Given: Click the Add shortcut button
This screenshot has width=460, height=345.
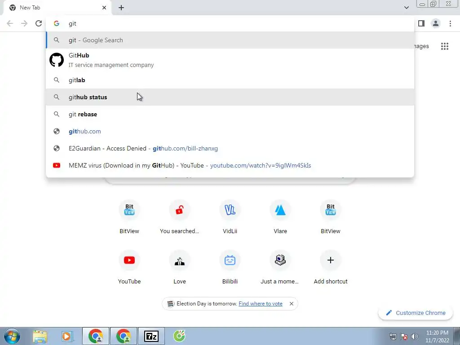Looking at the screenshot, I should [331, 267].
